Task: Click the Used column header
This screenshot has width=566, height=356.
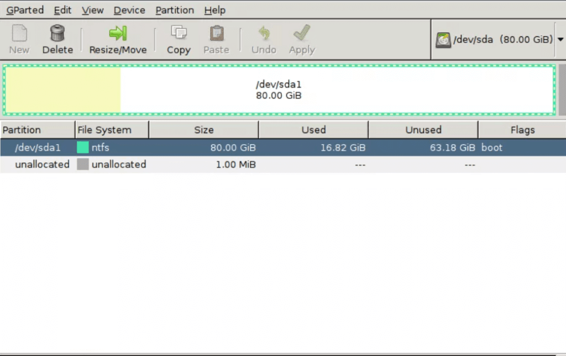Action: (313, 130)
